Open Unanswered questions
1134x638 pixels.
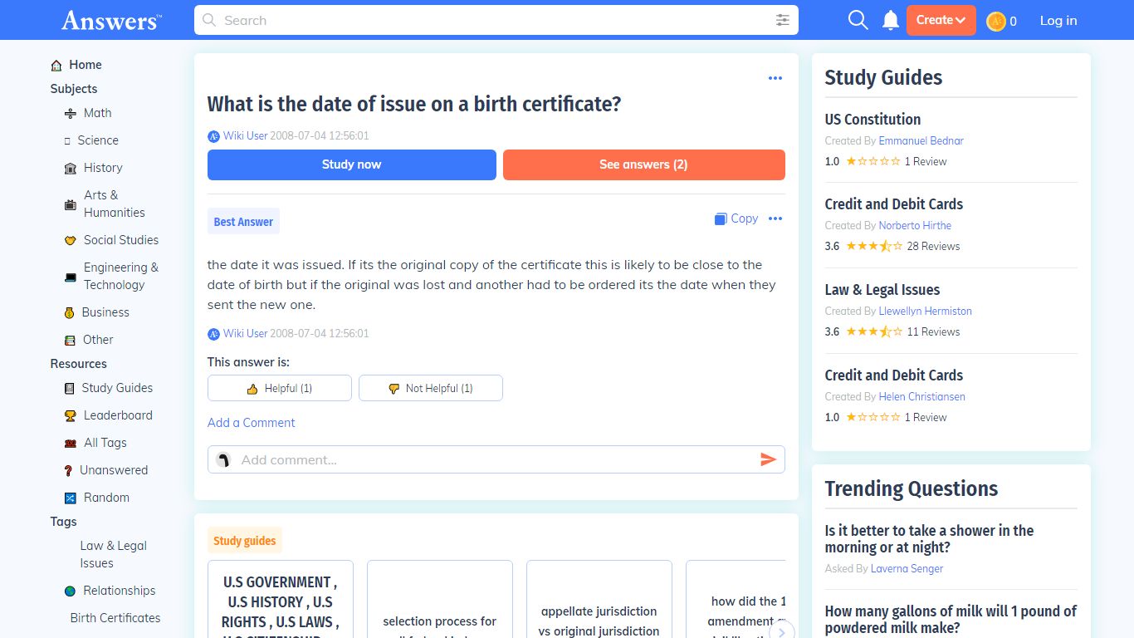click(114, 470)
